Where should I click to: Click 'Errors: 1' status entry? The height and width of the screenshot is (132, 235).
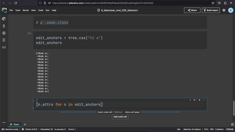(72, 129)
